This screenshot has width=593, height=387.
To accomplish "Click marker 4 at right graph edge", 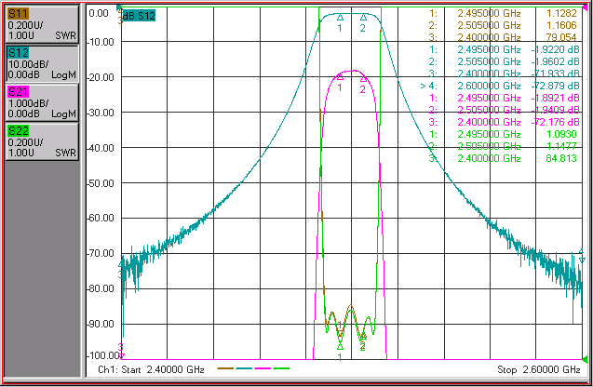I will (x=582, y=256).
